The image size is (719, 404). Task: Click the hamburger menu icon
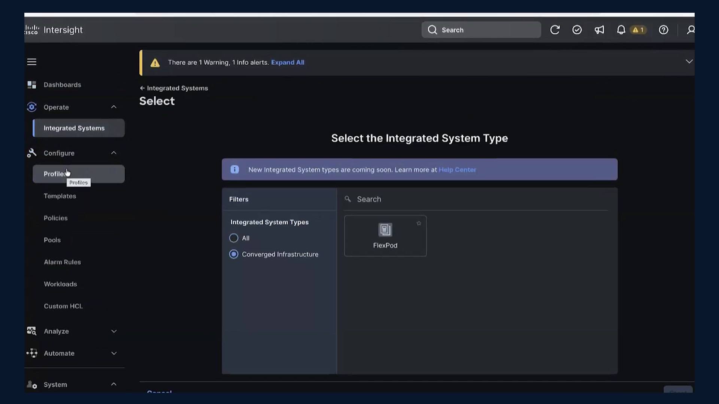pos(32,62)
